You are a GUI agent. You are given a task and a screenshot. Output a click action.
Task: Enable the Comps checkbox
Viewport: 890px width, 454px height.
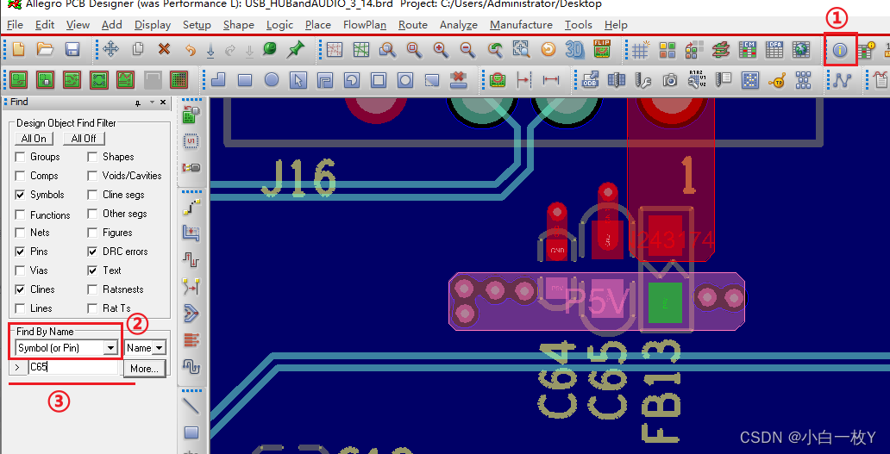(x=21, y=176)
